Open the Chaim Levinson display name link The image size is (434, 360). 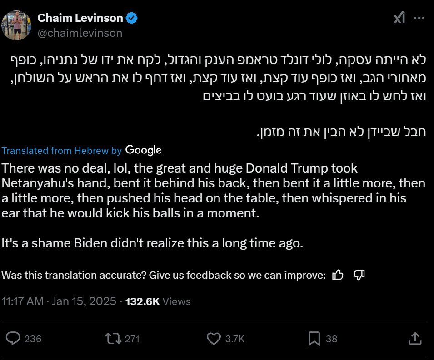click(x=80, y=18)
